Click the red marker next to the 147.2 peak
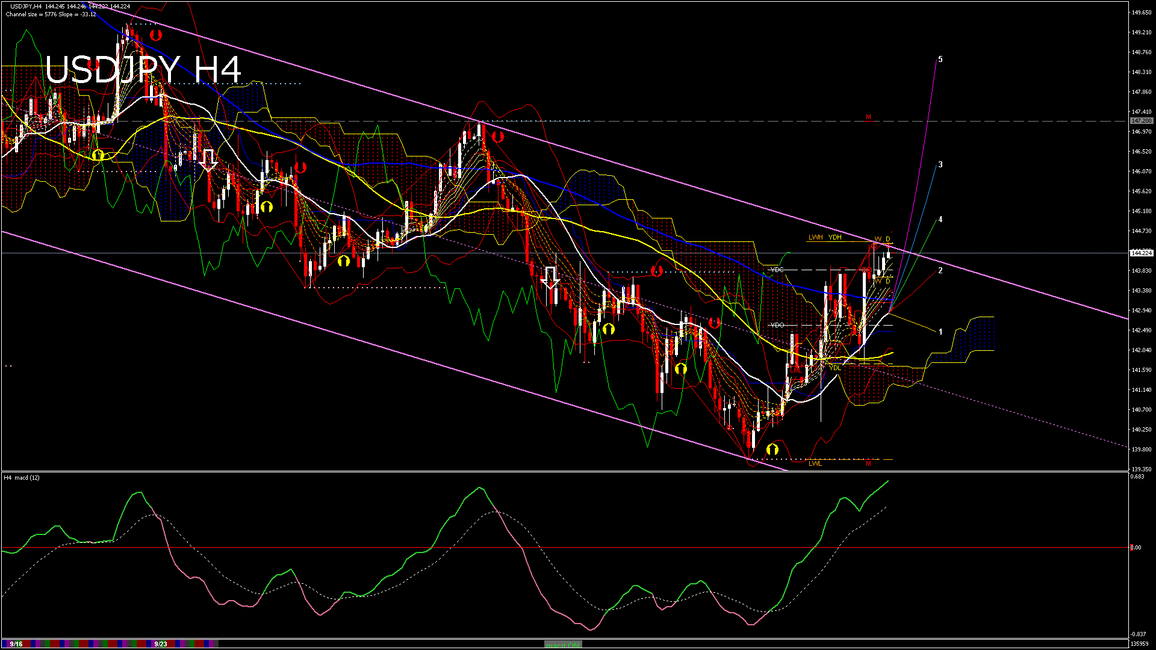 tap(498, 137)
